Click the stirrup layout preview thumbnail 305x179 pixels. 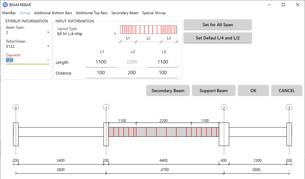coord(148,34)
